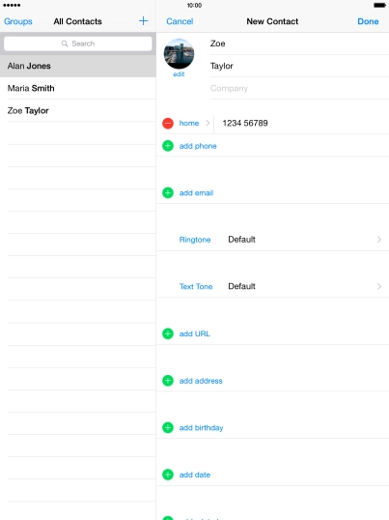Expand Ringtone Default options chevron
Screen dimensions: 389x520
click(379, 240)
